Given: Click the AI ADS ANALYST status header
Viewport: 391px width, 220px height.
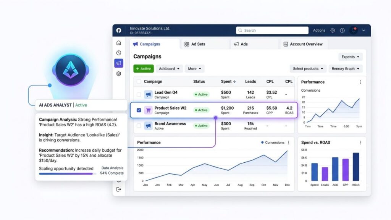Looking at the screenshot, I should [81, 105].
